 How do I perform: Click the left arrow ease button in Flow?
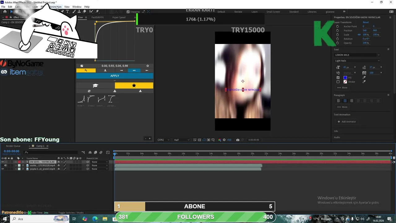(147, 70)
